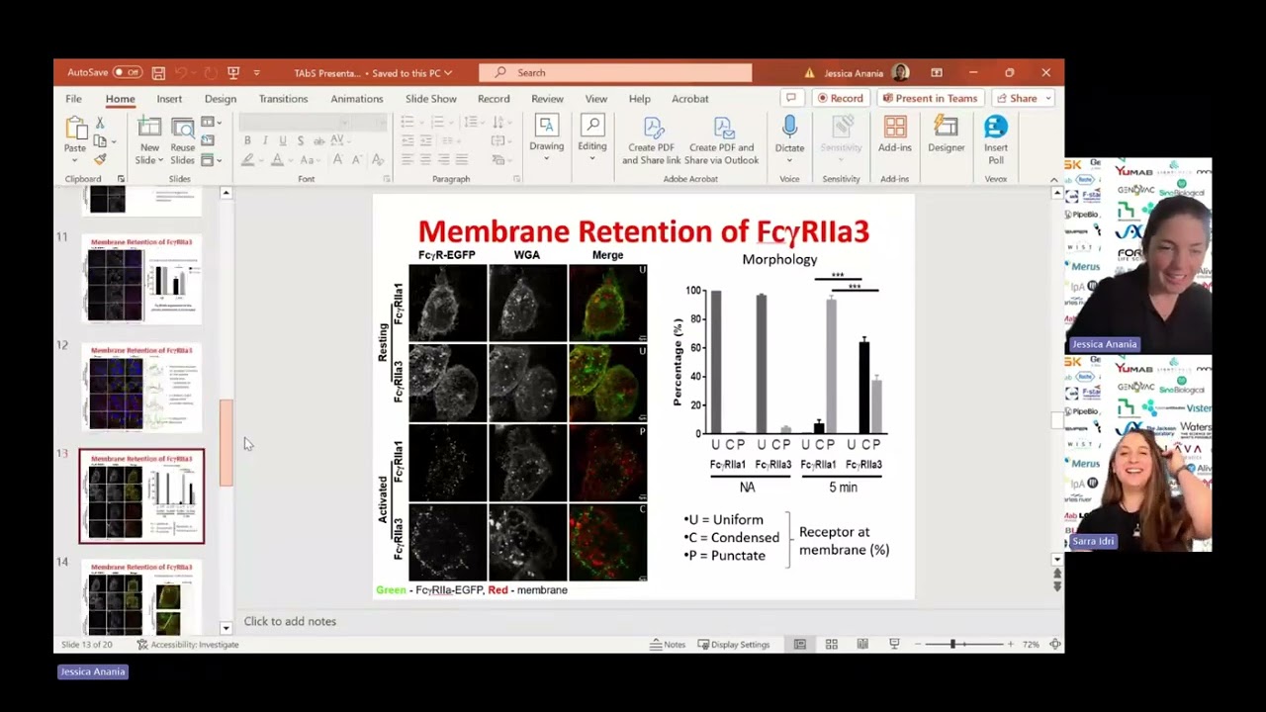Select slide 12 thumbnail
Screen dimensions: 1266x712
point(142,389)
